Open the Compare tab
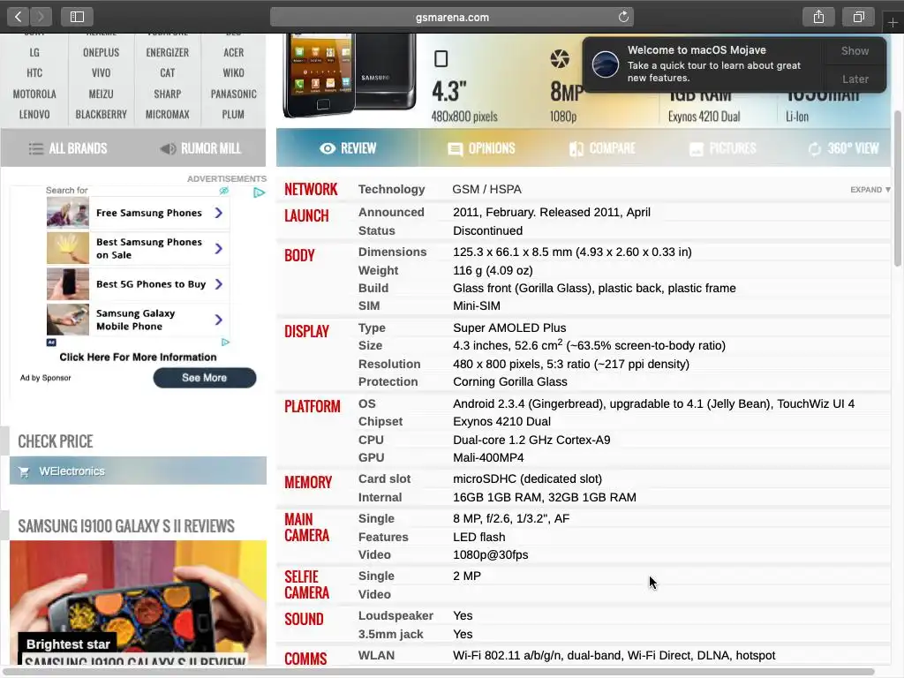The height and width of the screenshot is (678, 904). tap(602, 148)
